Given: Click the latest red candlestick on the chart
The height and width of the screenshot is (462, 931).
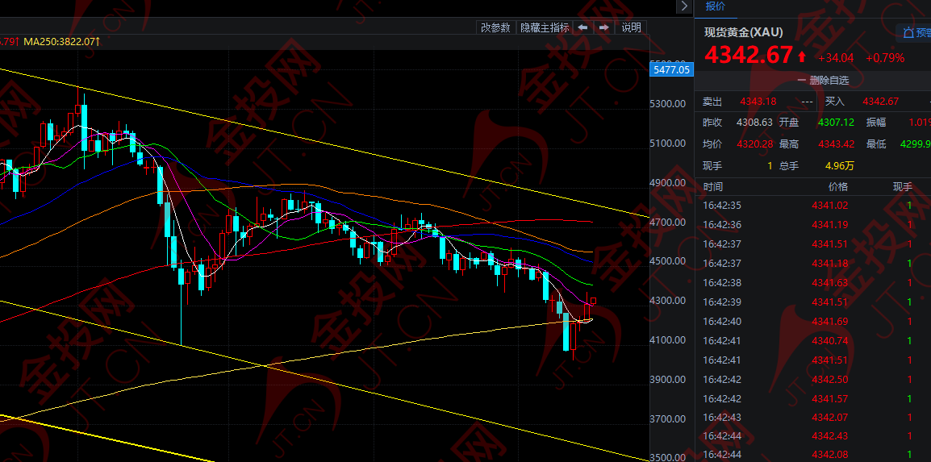Looking at the screenshot, I should [x=593, y=302].
